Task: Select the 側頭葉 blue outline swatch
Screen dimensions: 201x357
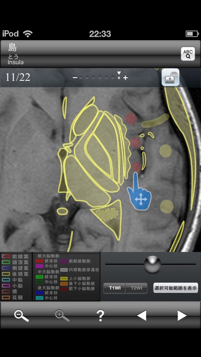Action: [6, 268]
